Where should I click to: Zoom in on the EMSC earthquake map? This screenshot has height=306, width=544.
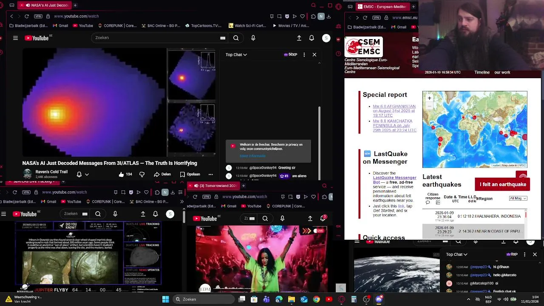click(429, 98)
